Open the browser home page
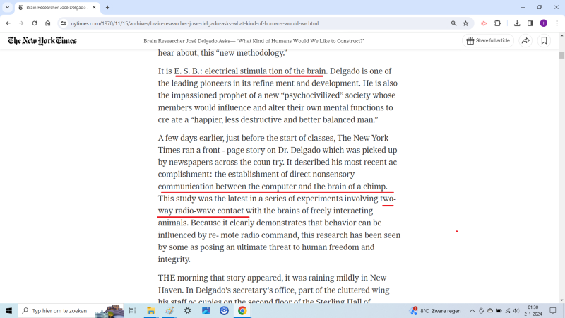Image resolution: width=565 pixels, height=318 pixels. [x=47, y=23]
